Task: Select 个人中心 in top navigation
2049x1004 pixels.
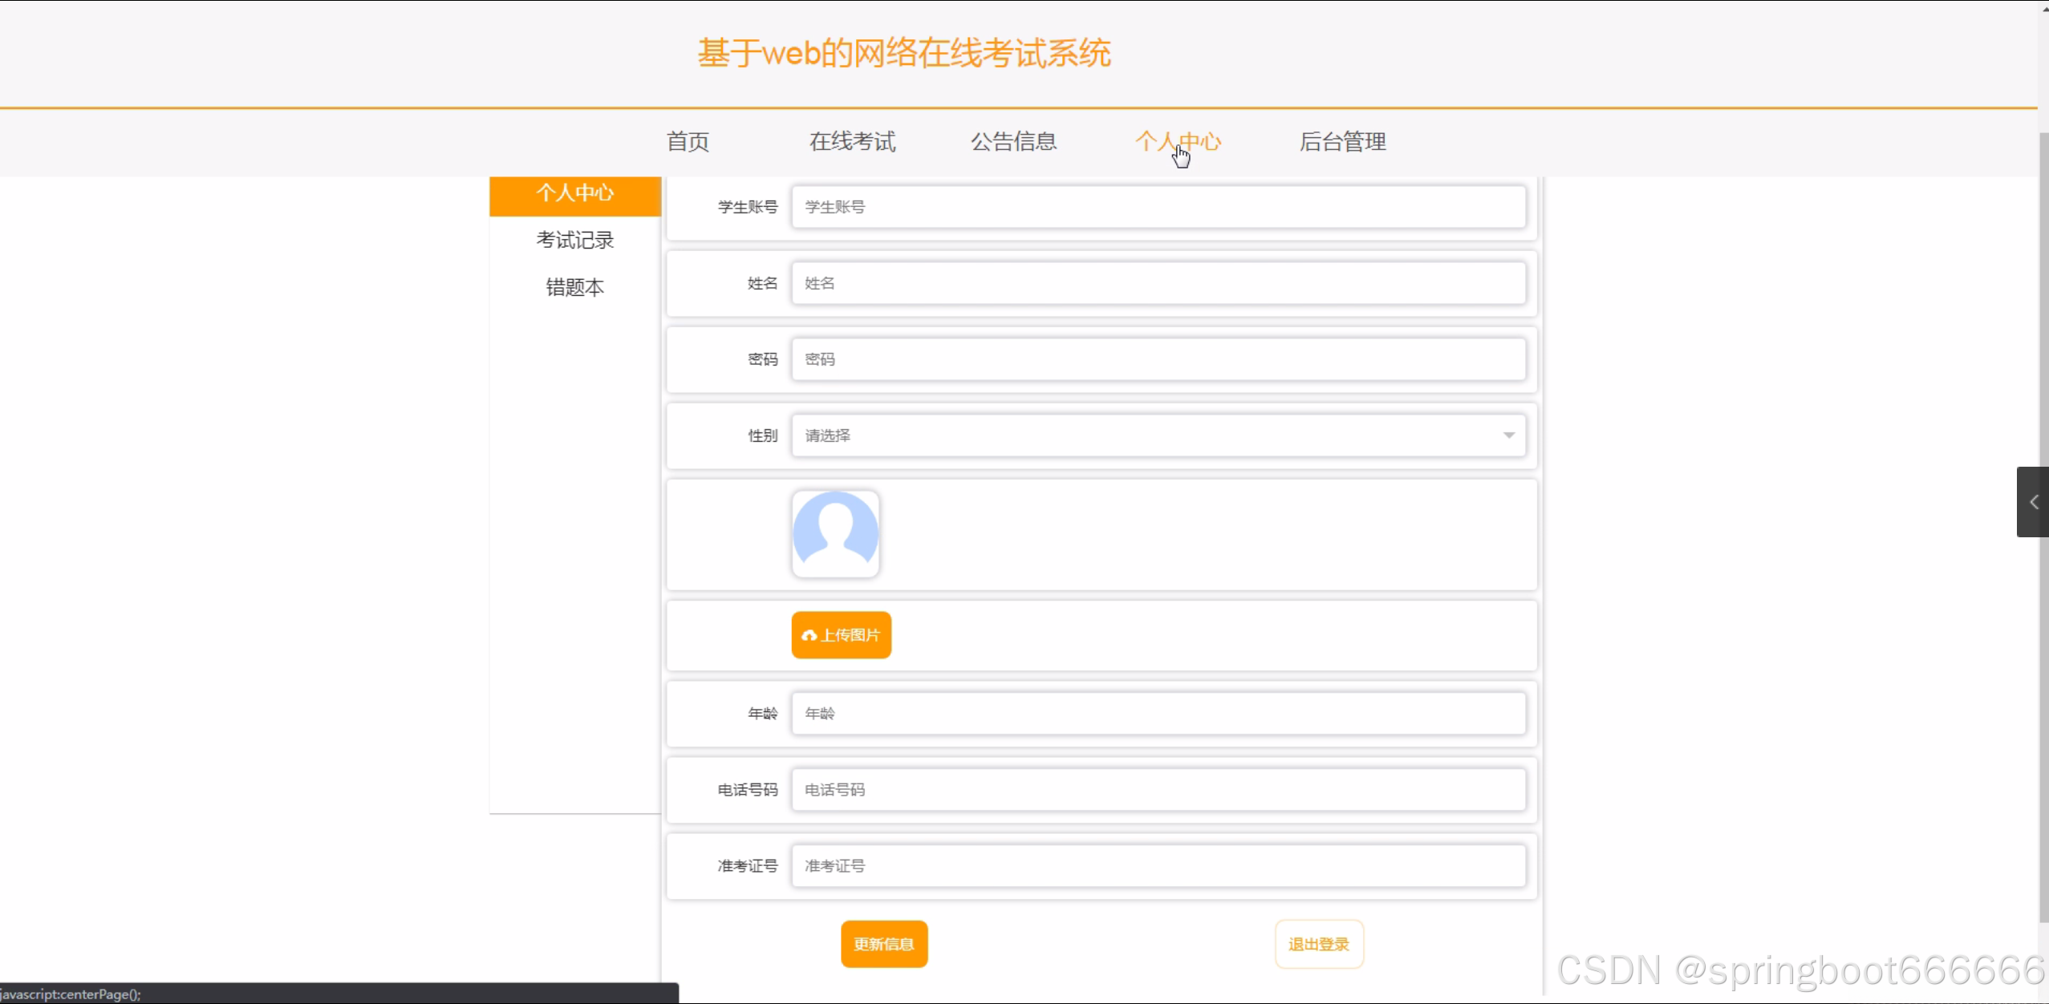Action: 1178,142
